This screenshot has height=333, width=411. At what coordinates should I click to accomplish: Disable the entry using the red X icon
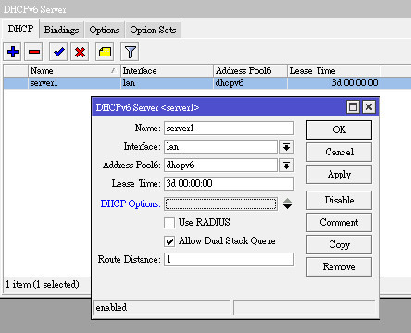coord(80,52)
